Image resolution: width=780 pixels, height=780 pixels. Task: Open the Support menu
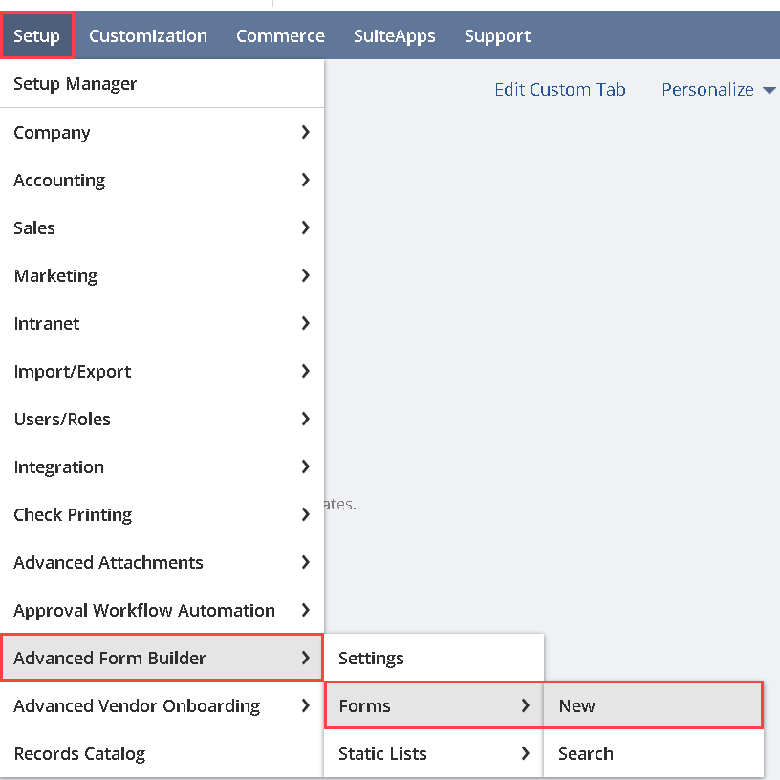[x=497, y=36]
